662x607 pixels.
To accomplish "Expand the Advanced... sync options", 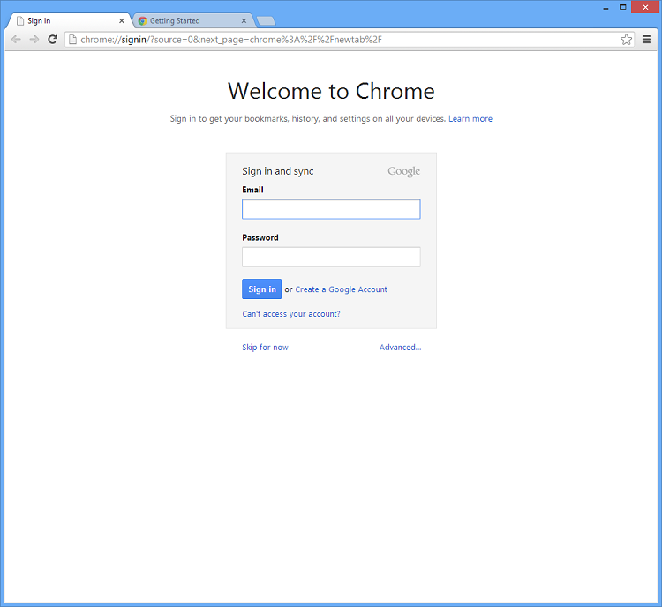I will [400, 348].
